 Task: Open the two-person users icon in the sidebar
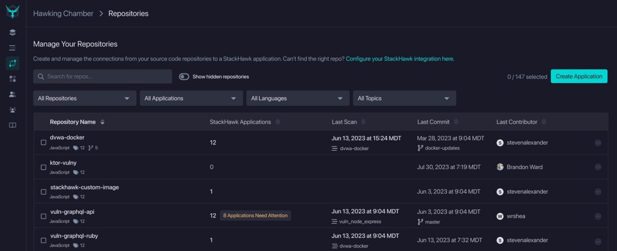(13, 94)
